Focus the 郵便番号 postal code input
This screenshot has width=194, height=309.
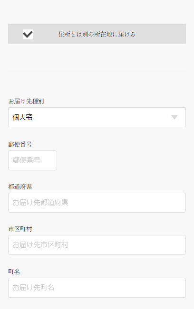click(x=32, y=160)
